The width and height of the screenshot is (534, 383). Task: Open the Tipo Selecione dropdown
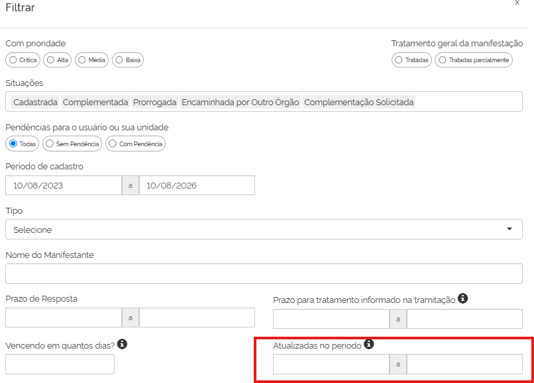pyautogui.click(x=264, y=230)
